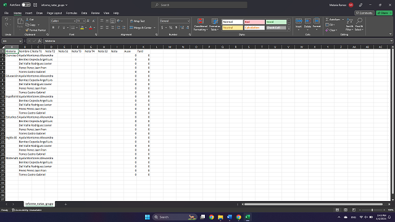The image size is (395, 222).
Task: Apply Comma Style format
Action: (176, 27)
